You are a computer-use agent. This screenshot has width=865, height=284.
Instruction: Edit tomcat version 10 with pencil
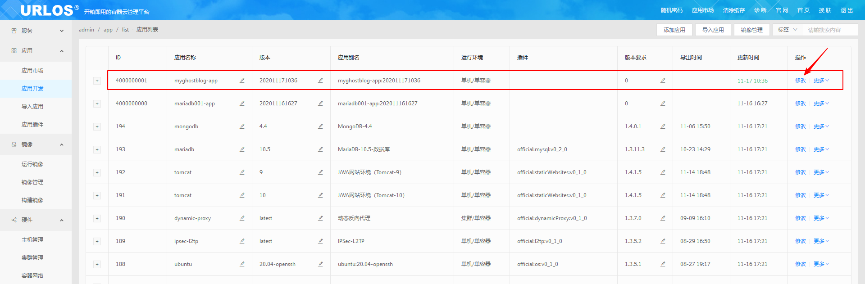tap(320, 195)
